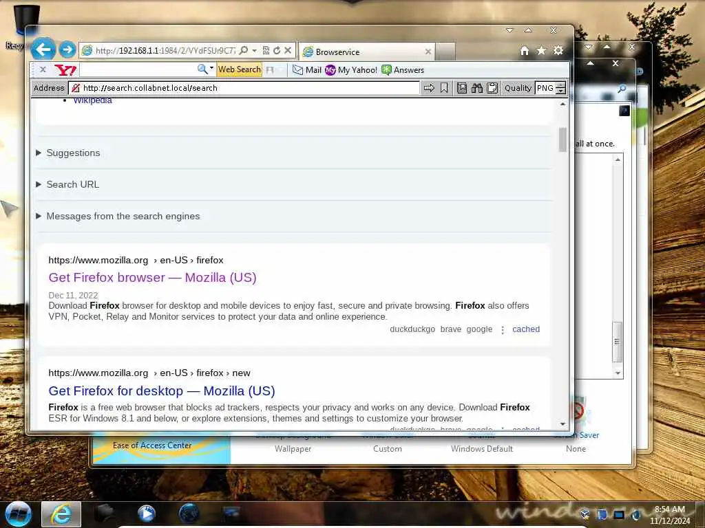Click Windows Default sounds label in background window
The width and height of the screenshot is (705, 528).
click(x=482, y=448)
